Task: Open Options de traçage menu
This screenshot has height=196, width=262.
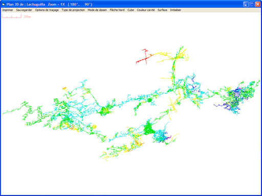Action: [47, 10]
